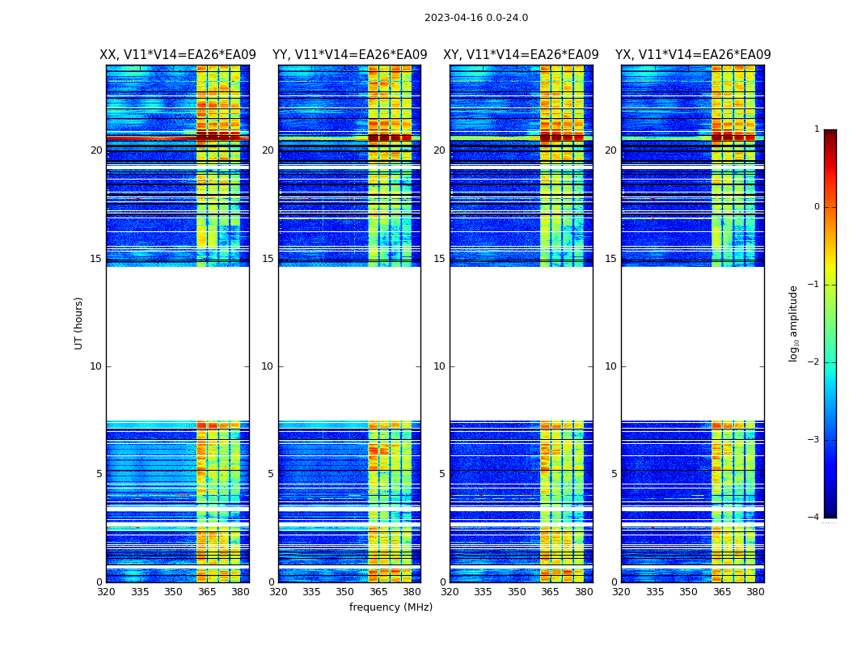Click the colorbar tick label -2
849x647 pixels.
(x=816, y=362)
